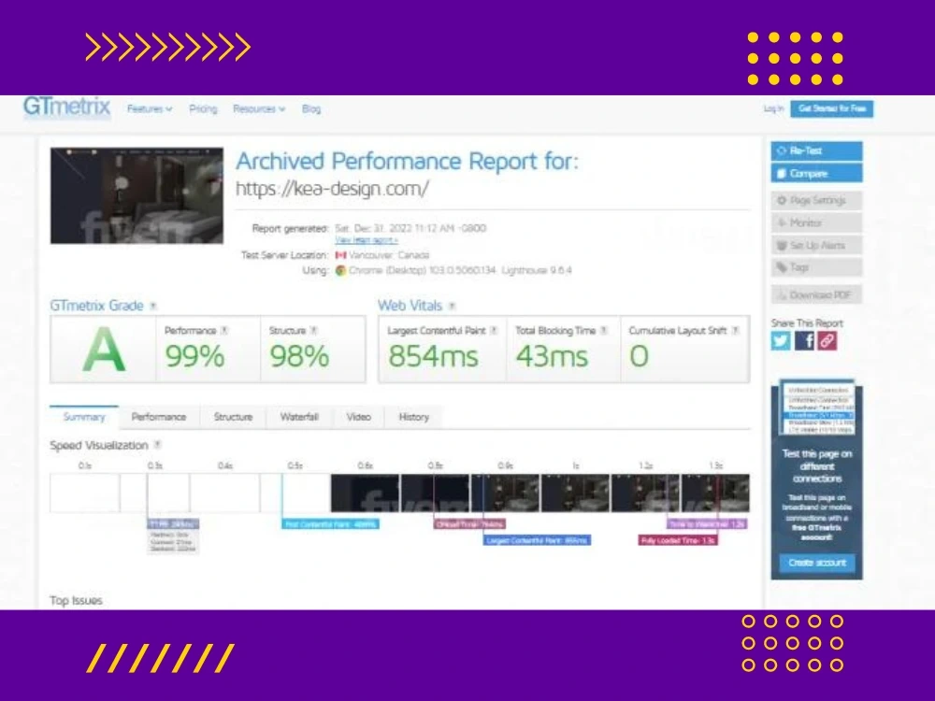
Task: Copy report link via chain icon
Action: point(827,341)
